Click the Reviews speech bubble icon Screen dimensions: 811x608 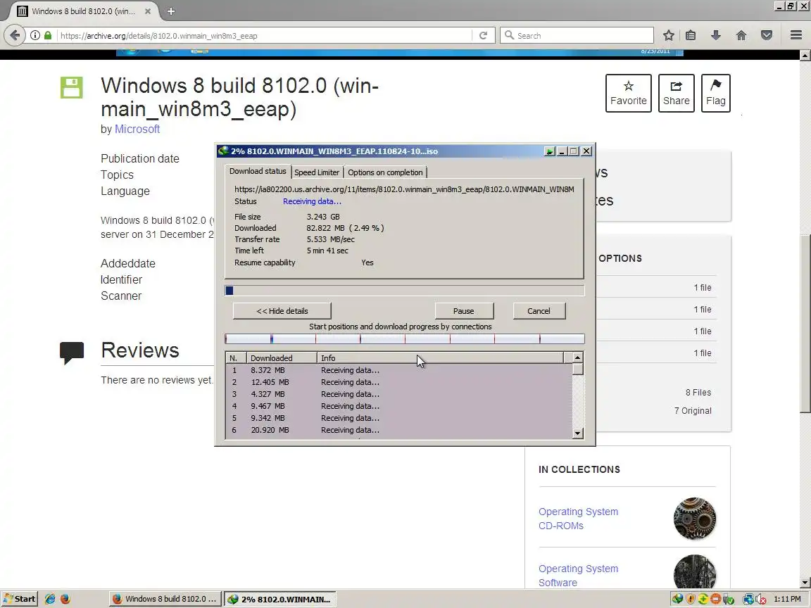point(72,353)
